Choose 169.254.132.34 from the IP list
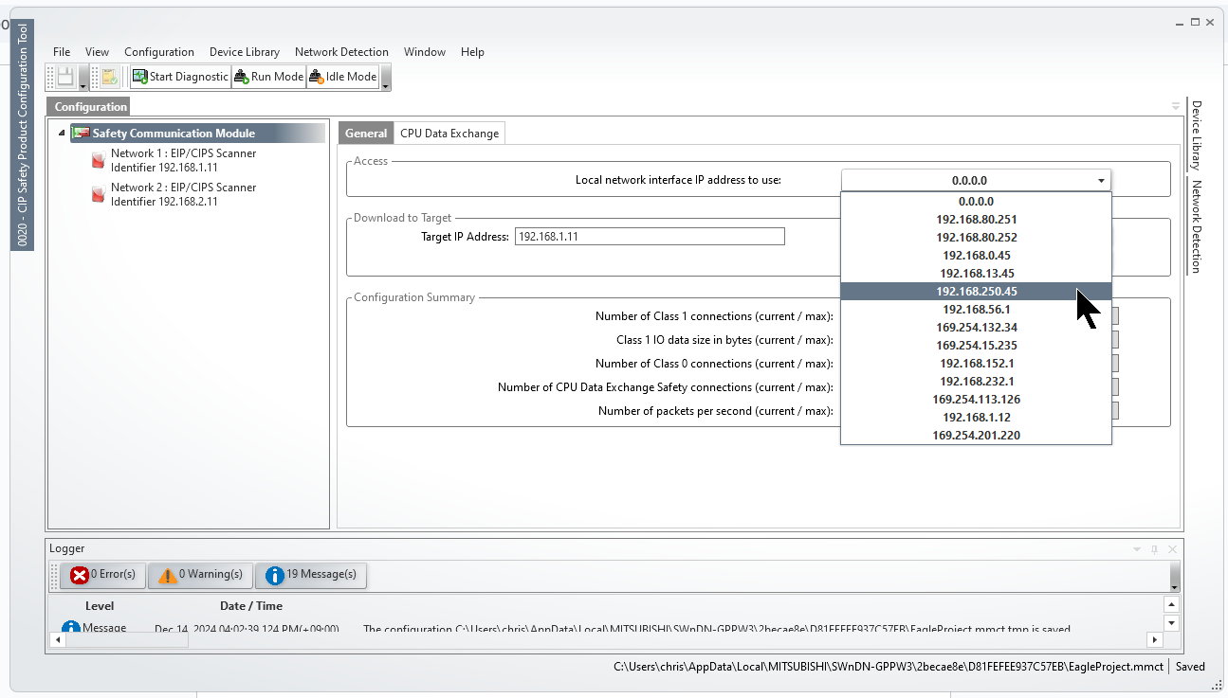Image resolution: width=1228 pixels, height=698 pixels. [976, 328]
